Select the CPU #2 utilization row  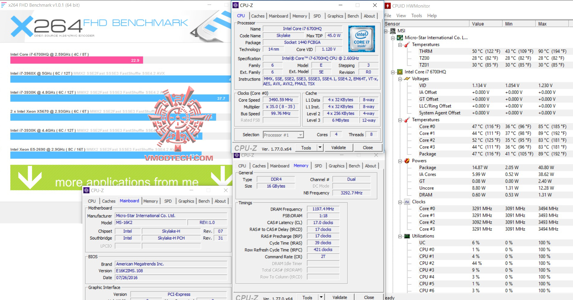[x=493, y=264]
